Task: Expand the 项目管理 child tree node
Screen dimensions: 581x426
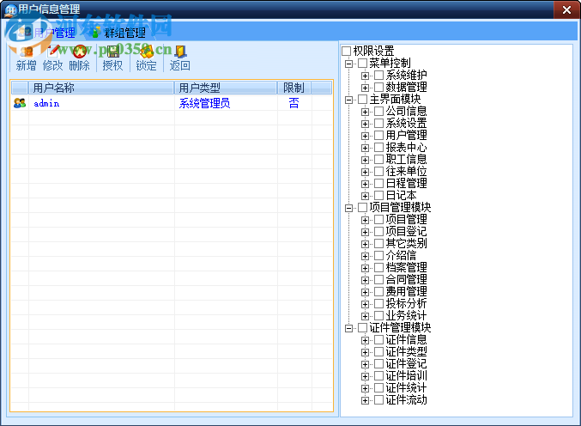Action: 365,220
